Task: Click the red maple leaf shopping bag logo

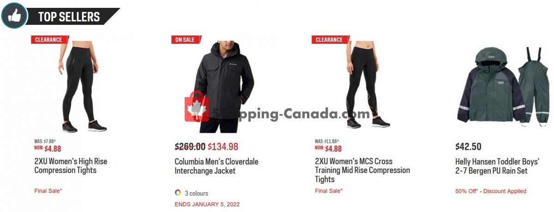Action: coord(197,106)
